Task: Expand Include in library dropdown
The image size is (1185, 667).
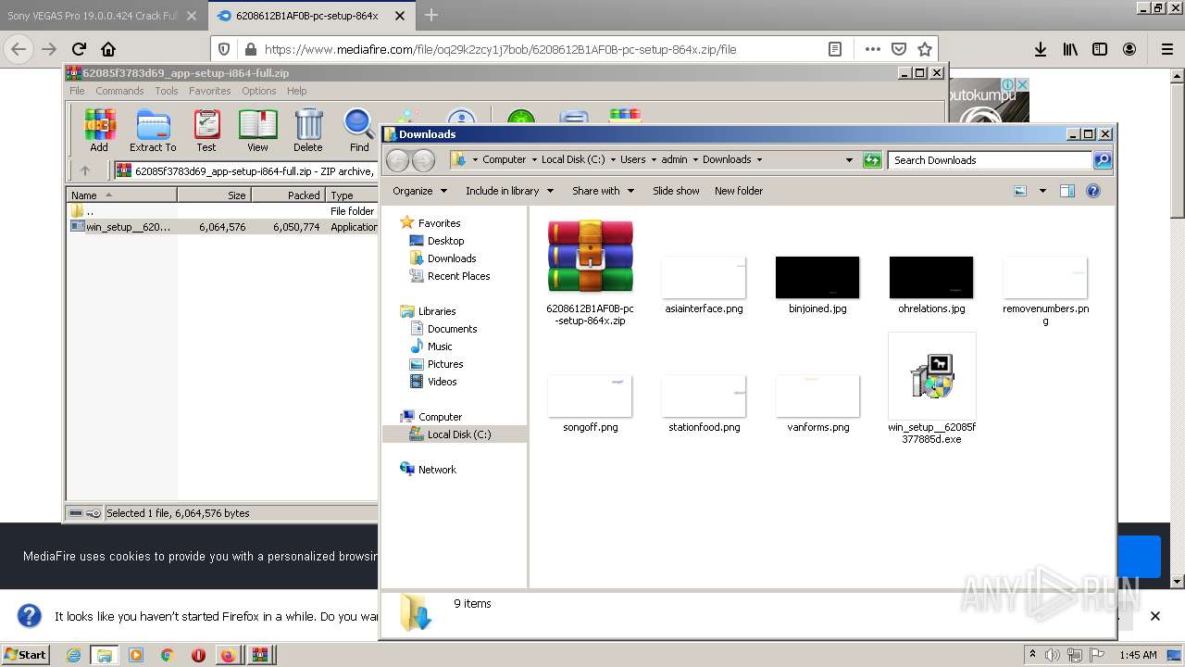Action: point(509,191)
